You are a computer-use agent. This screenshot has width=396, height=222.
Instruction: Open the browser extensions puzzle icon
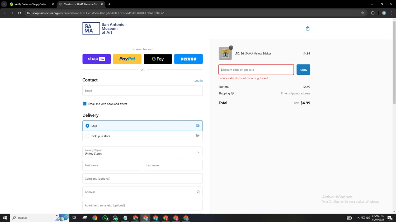tap(373, 13)
